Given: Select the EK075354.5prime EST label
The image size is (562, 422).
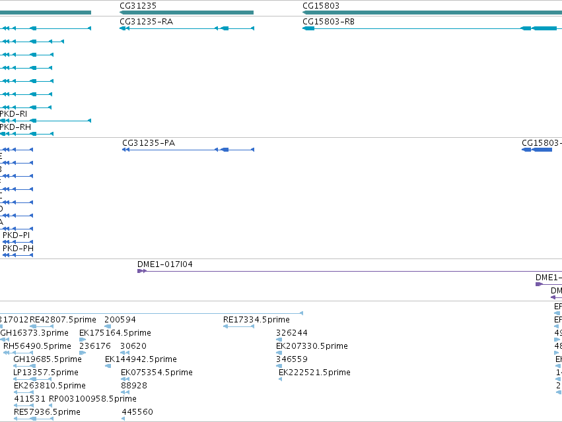Looking at the screenshot, I should coord(157,373).
